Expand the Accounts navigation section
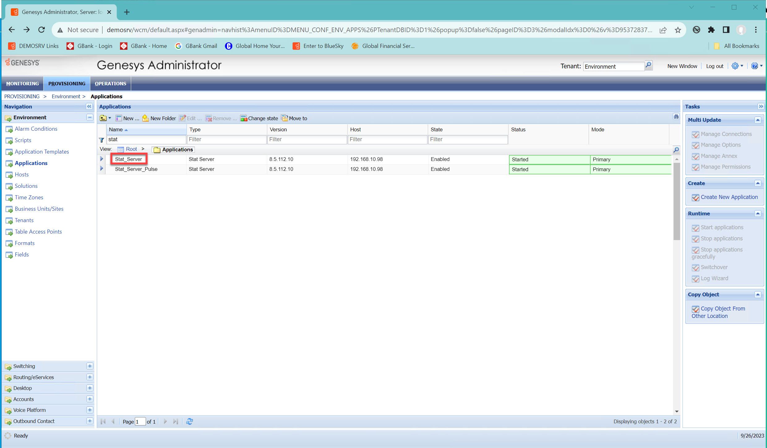The width and height of the screenshot is (767, 448). click(x=90, y=399)
